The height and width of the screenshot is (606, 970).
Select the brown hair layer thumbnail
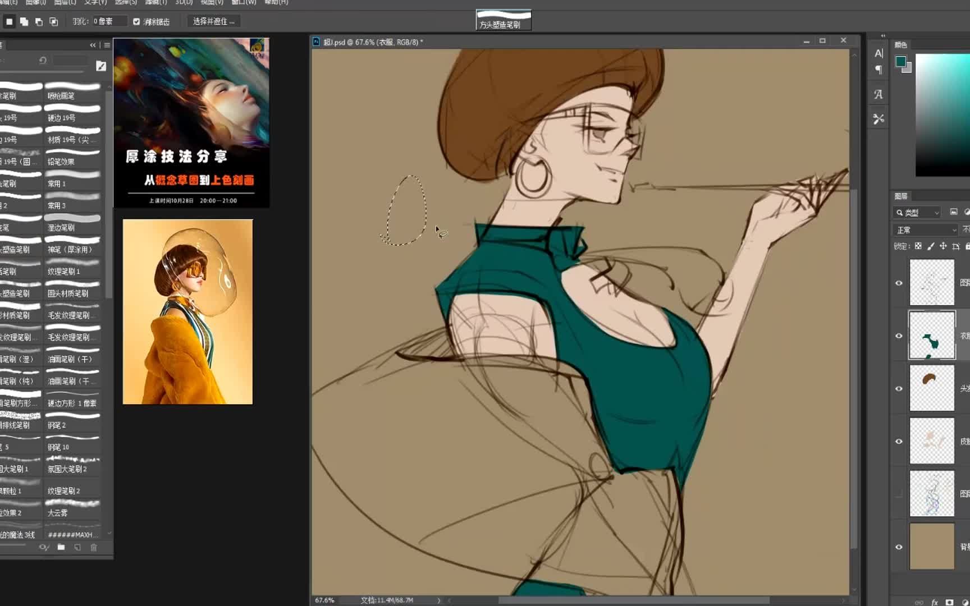click(932, 388)
